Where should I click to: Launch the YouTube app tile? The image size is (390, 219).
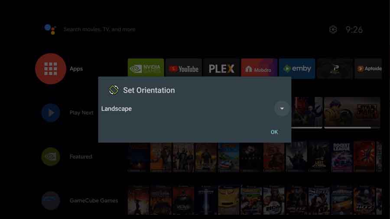pyautogui.click(x=184, y=68)
